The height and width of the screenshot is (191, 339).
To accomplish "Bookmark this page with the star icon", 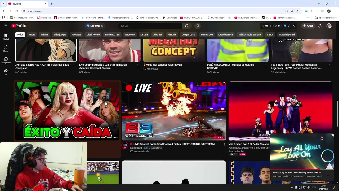I will pos(298,11).
